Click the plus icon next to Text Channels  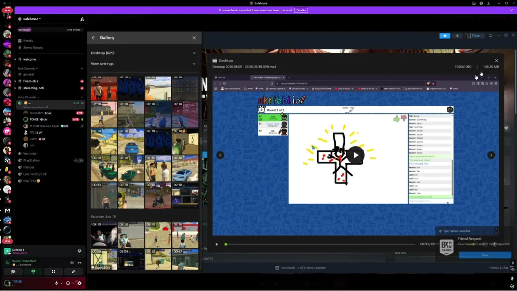[x=82, y=68]
